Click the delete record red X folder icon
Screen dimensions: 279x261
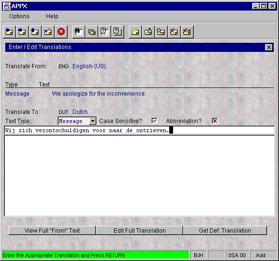point(174,32)
